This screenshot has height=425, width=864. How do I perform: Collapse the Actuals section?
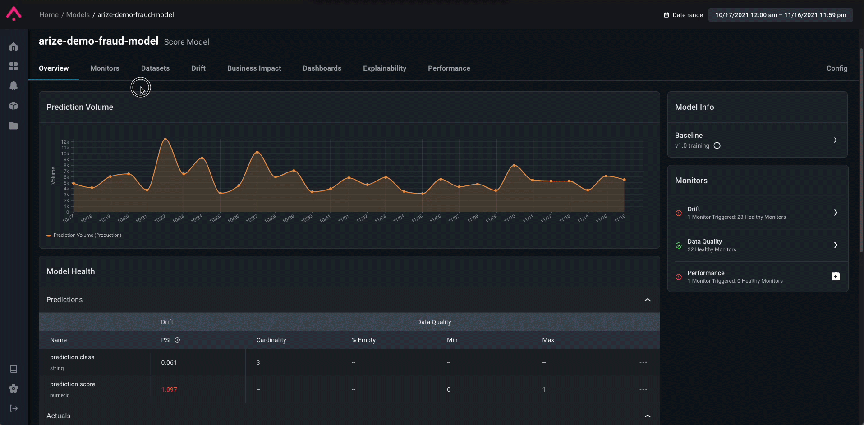click(648, 416)
